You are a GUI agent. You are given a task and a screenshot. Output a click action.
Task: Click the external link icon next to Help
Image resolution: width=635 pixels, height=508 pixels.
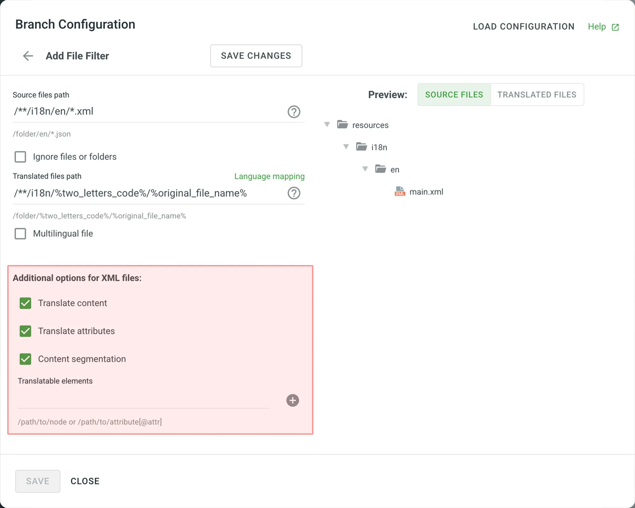click(615, 27)
